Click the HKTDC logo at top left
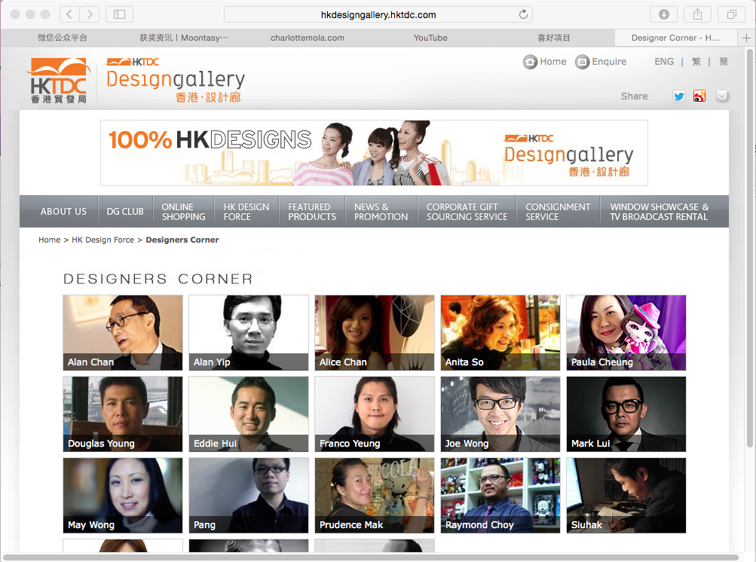Screen dimensions: 756x562 [x=58, y=81]
